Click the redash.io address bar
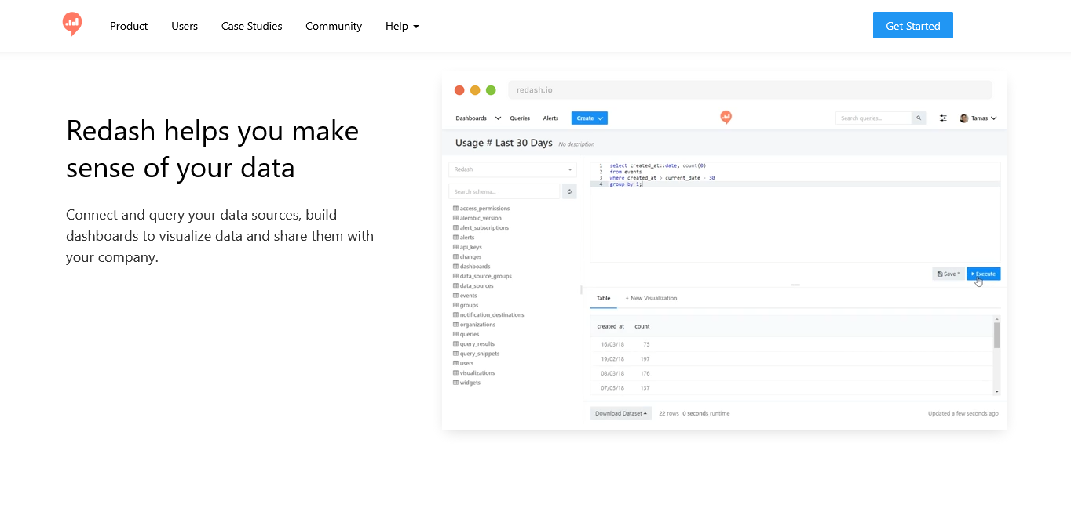1071x516 pixels. pos(750,90)
